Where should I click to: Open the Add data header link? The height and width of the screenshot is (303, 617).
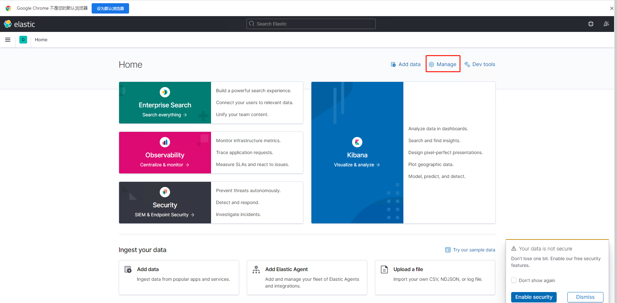(406, 64)
